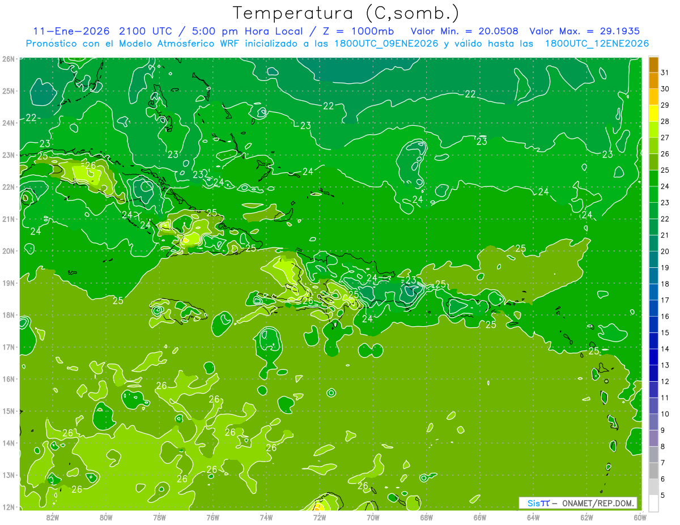680x525 pixels.
Task: Click the dark blue swatch between 13 and 14
Action: tap(654, 357)
